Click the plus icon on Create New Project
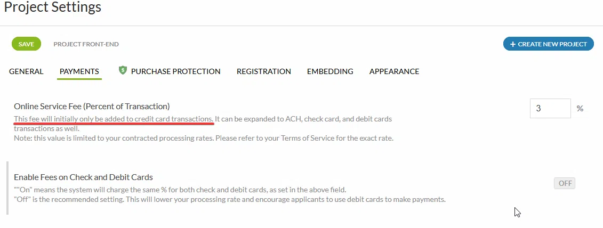Image resolution: width=603 pixels, height=228 pixels. pos(513,44)
